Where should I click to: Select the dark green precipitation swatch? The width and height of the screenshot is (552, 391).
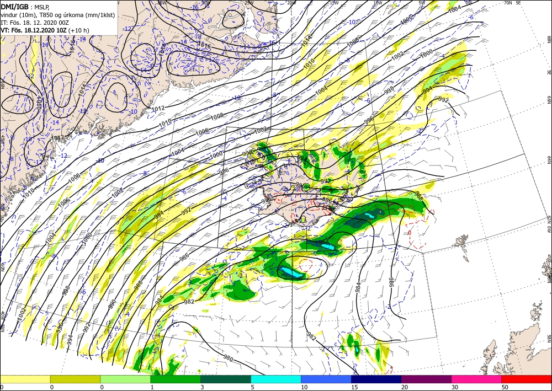(226, 379)
